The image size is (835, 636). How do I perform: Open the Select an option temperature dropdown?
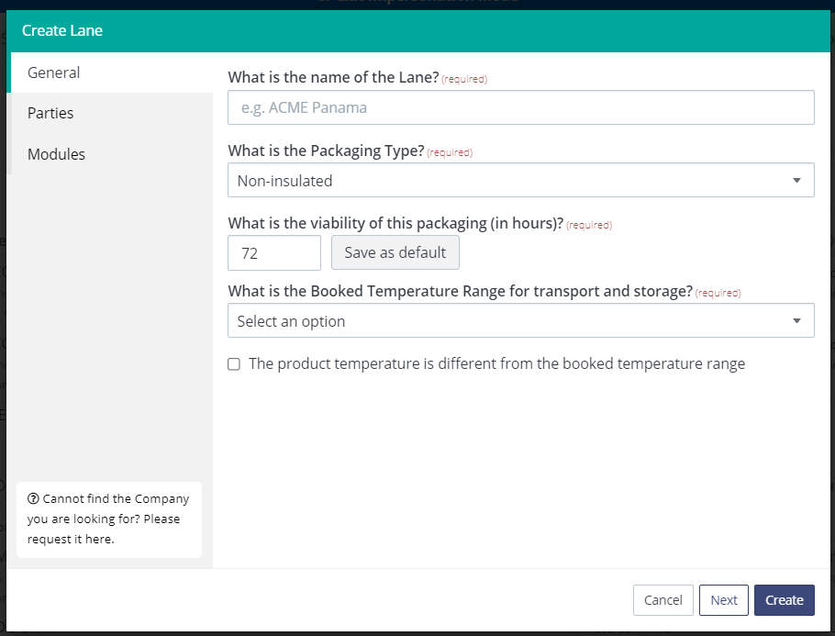520,320
